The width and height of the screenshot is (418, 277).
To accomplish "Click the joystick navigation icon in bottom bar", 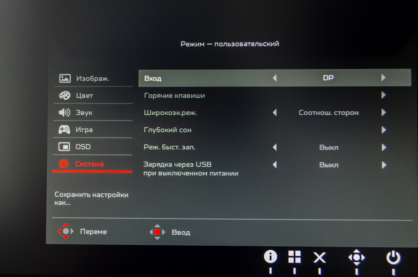I will click(357, 258).
